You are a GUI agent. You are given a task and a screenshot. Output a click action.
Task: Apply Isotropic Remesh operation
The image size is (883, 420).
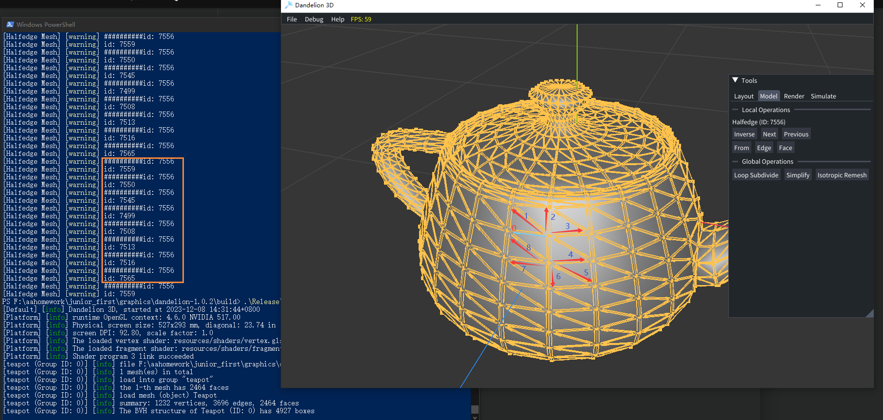[x=842, y=175]
